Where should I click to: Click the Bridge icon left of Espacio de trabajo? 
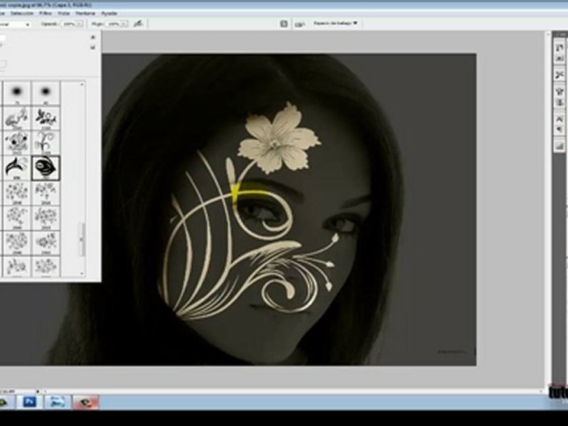(x=299, y=24)
